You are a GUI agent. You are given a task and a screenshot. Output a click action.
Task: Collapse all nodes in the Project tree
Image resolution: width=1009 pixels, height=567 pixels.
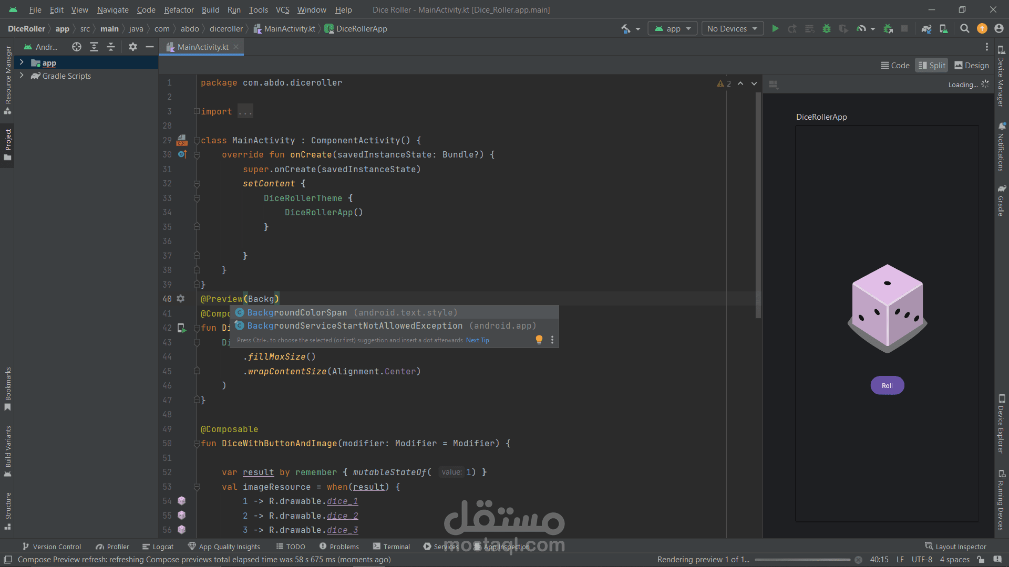point(110,47)
